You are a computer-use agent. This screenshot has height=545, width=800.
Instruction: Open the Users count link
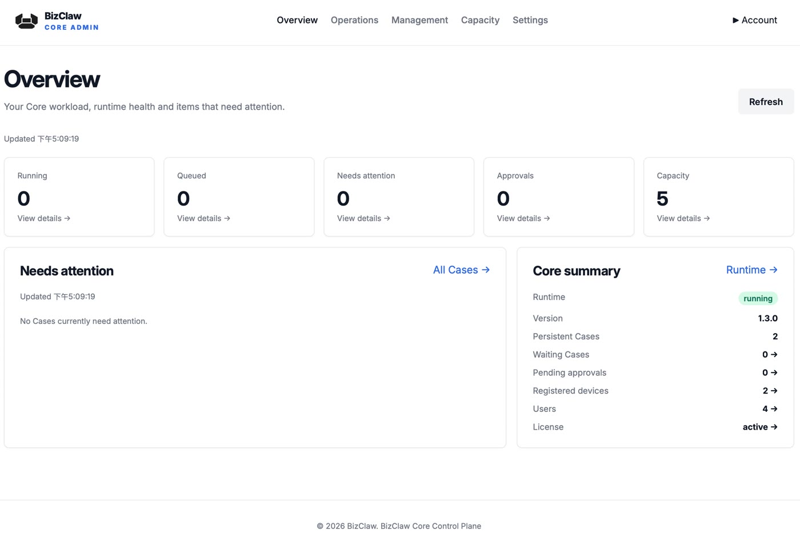[770, 409]
